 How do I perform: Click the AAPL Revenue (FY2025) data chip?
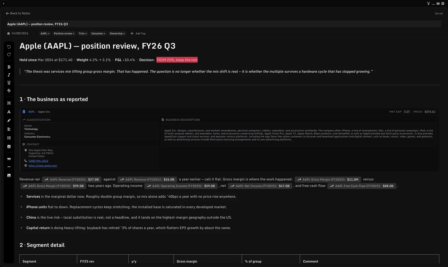pyautogui.click(x=72, y=179)
